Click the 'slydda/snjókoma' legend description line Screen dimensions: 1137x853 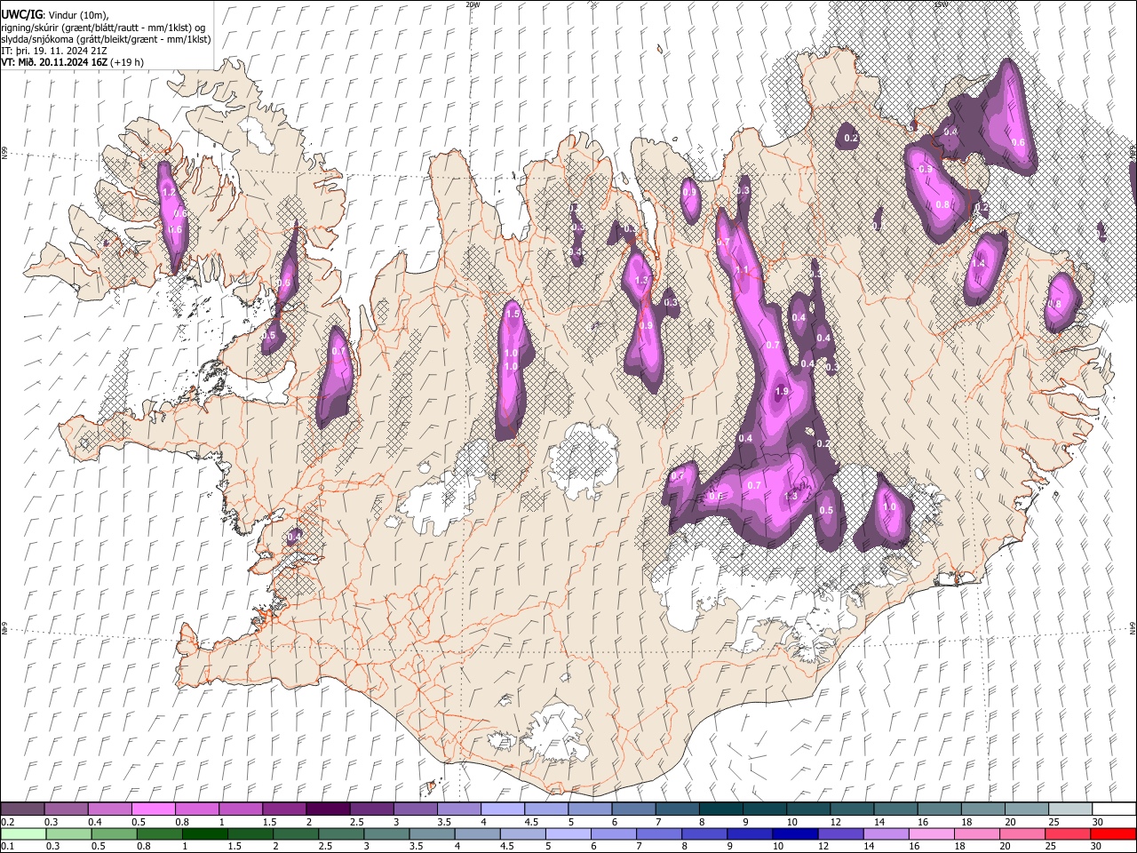[x=107, y=39]
